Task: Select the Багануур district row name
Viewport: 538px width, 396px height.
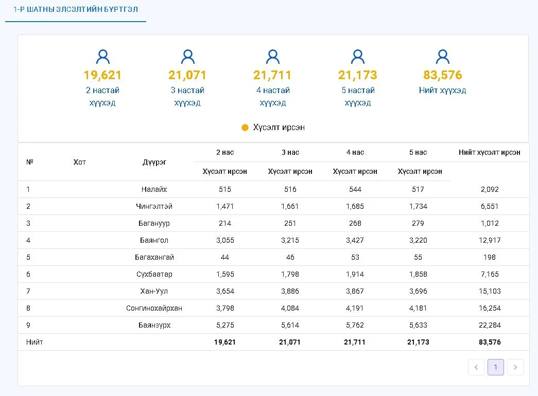Action: tap(154, 223)
